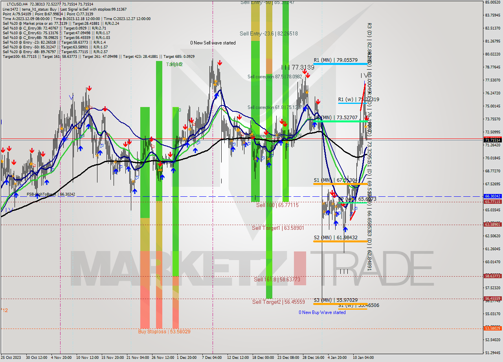This screenshot has width=503, height=362.
Task: Select the 'Sell %10 @ Entry -23' row
Action: (x=54, y=42)
